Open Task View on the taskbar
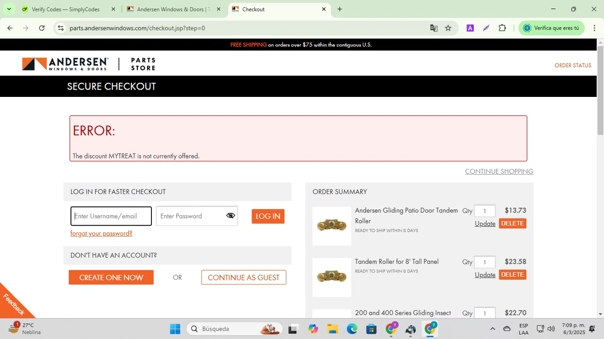 (293, 329)
